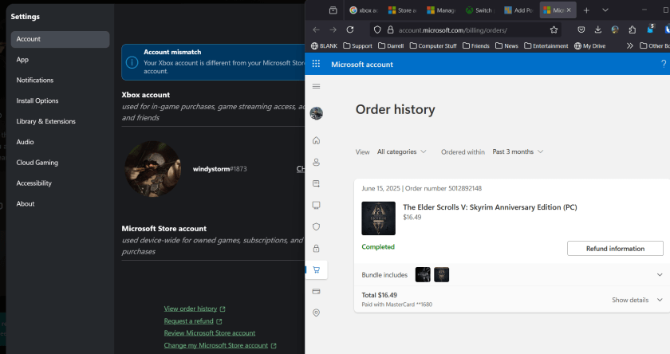Toggle the hamburger menu in account sidebar
The height and width of the screenshot is (354, 670).
pyautogui.click(x=317, y=86)
